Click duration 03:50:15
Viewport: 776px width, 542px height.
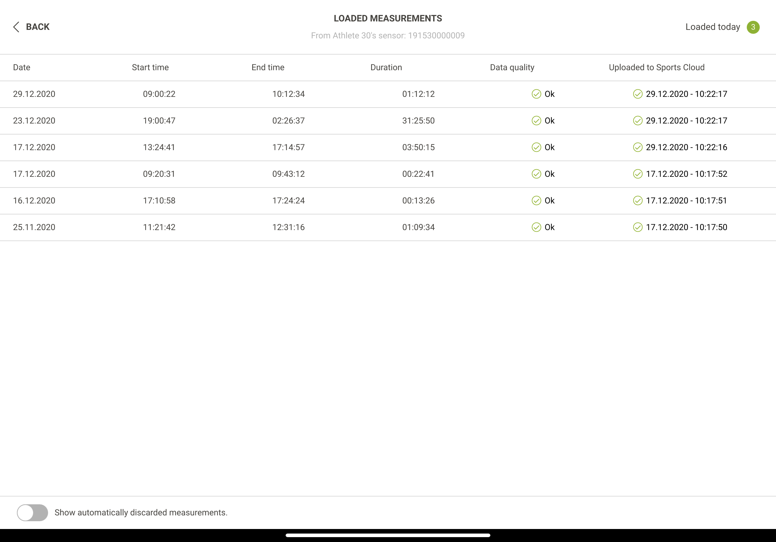click(419, 147)
